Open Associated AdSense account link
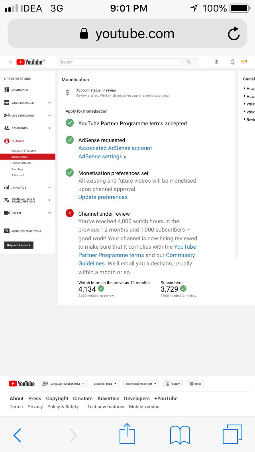 (115, 148)
